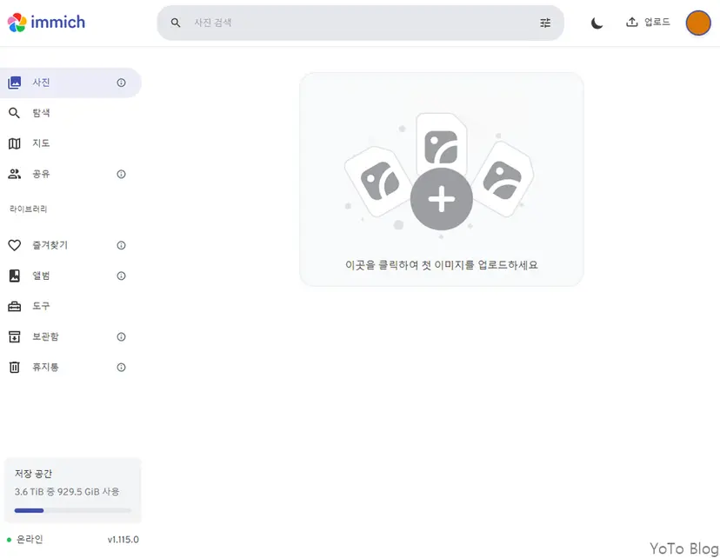Image resolution: width=720 pixels, height=558 pixels.
Task: Click the 도구 toolbox icon
Action: click(x=14, y=306)
